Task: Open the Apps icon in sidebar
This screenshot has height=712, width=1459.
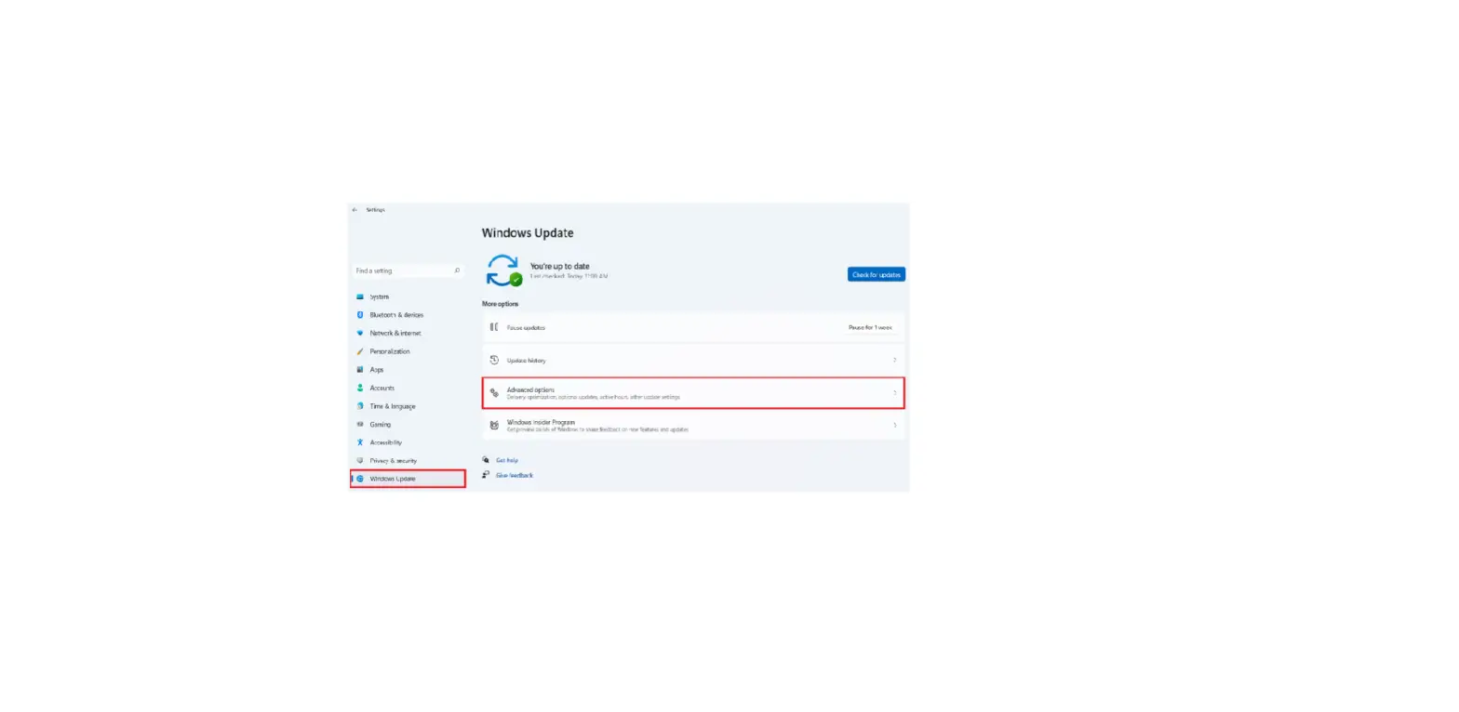Action: pyautogui.click(x=360, y=369)
